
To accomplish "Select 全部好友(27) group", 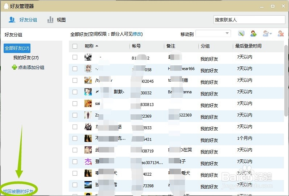I will coord(17,48).
